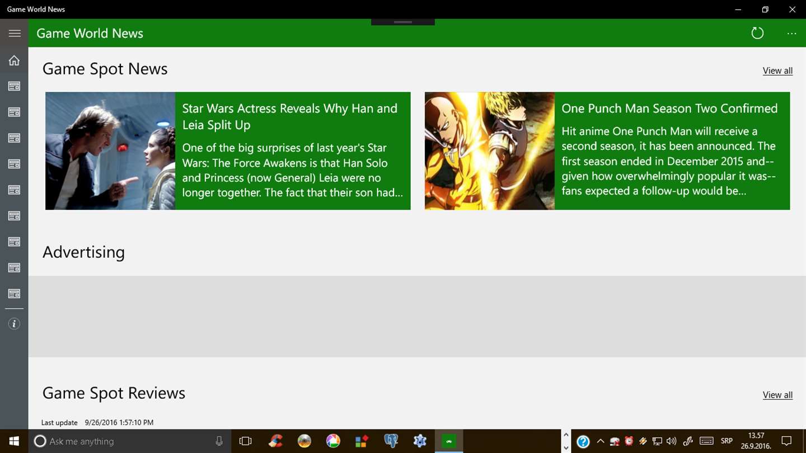Open Task View from the taskbar
806x453 pixels.
click(x=245, y=441)
